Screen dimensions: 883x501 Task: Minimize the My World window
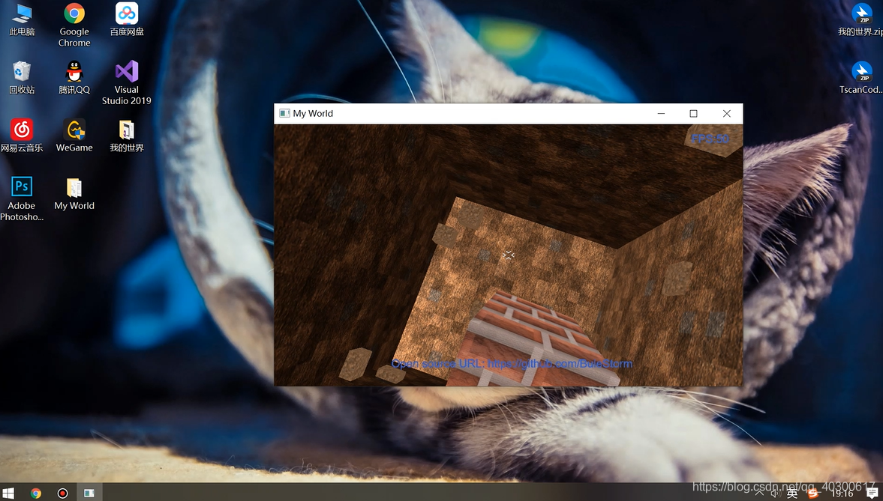661,114
